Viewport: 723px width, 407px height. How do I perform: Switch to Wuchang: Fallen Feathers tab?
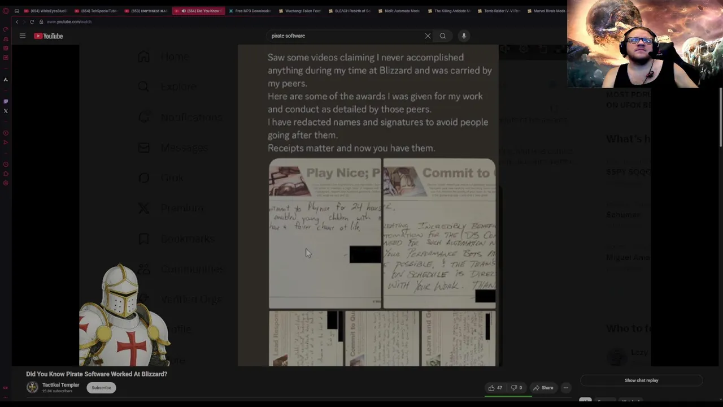point(300,11)
